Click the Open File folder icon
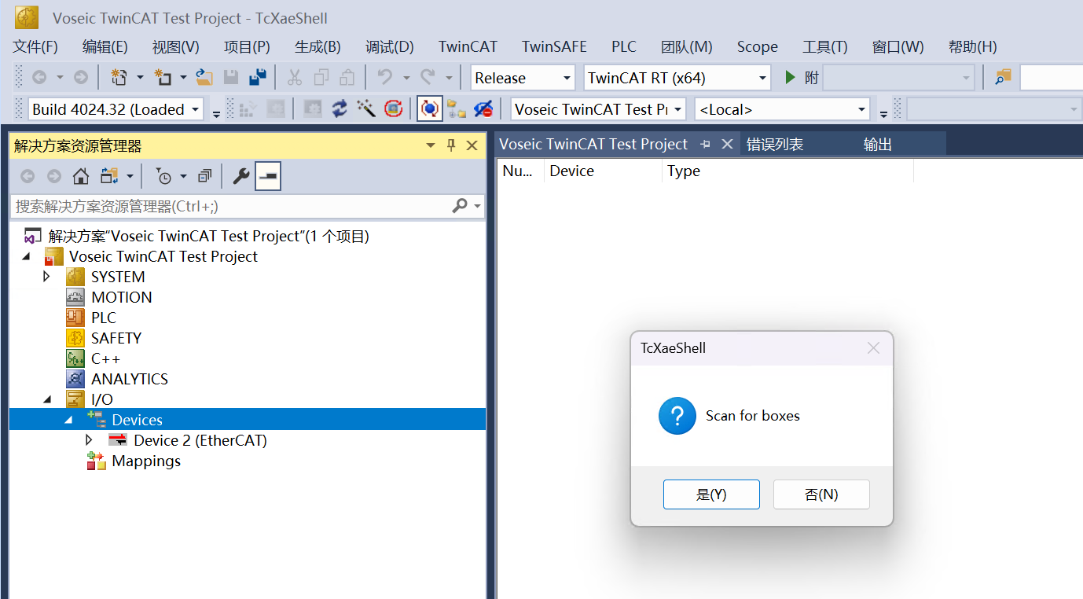 pos(204,77)
